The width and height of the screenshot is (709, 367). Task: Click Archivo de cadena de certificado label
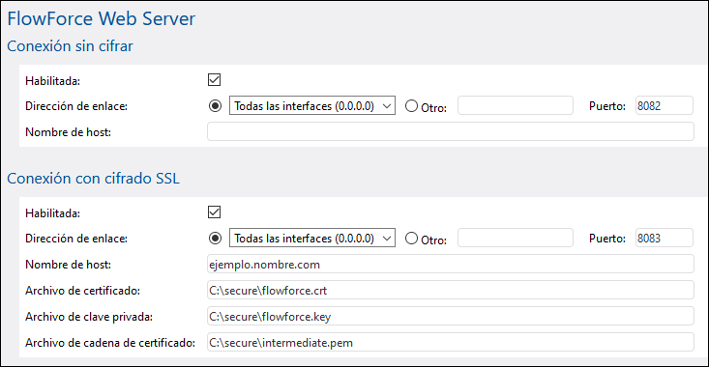coord(110,343)
